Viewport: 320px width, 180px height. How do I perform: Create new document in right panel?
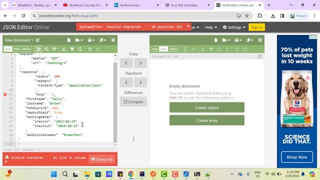(x=215, y=40)
